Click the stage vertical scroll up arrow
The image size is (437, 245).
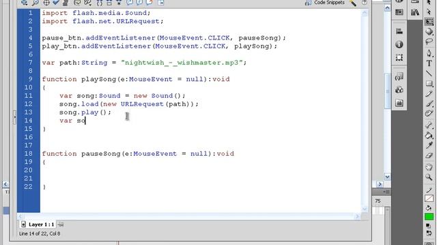pyautogui.click(x=387, y=8)
